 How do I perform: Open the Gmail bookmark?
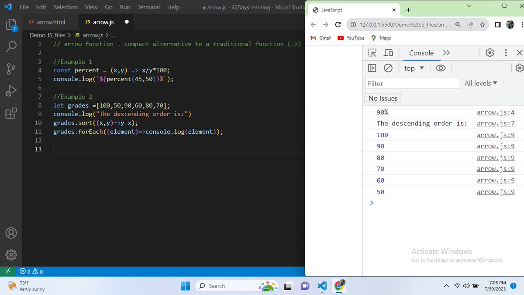tap(321, 38)
